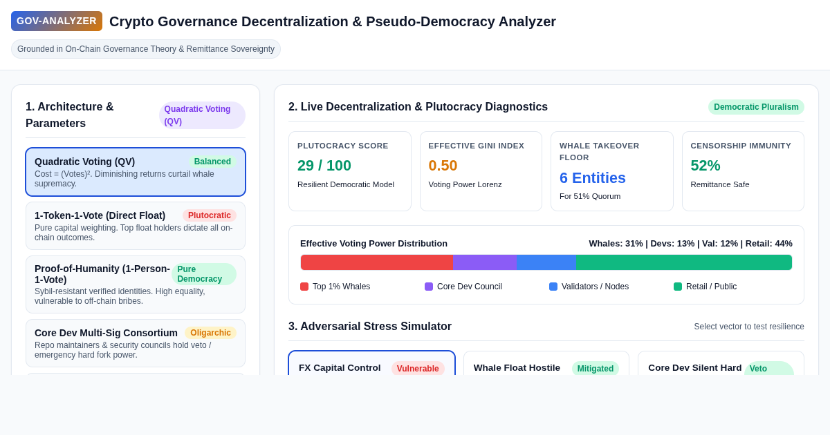Open the Effective Gini Index card
The image size is (830, 435).
pyautogui.click(x=481, y=171)
